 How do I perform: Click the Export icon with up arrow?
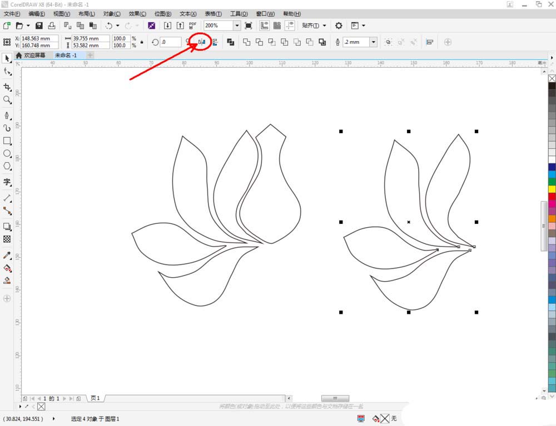coord(180,26)
